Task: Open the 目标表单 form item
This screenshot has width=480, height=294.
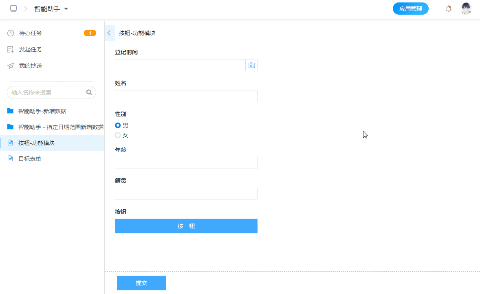Action: tap(30, 159)
